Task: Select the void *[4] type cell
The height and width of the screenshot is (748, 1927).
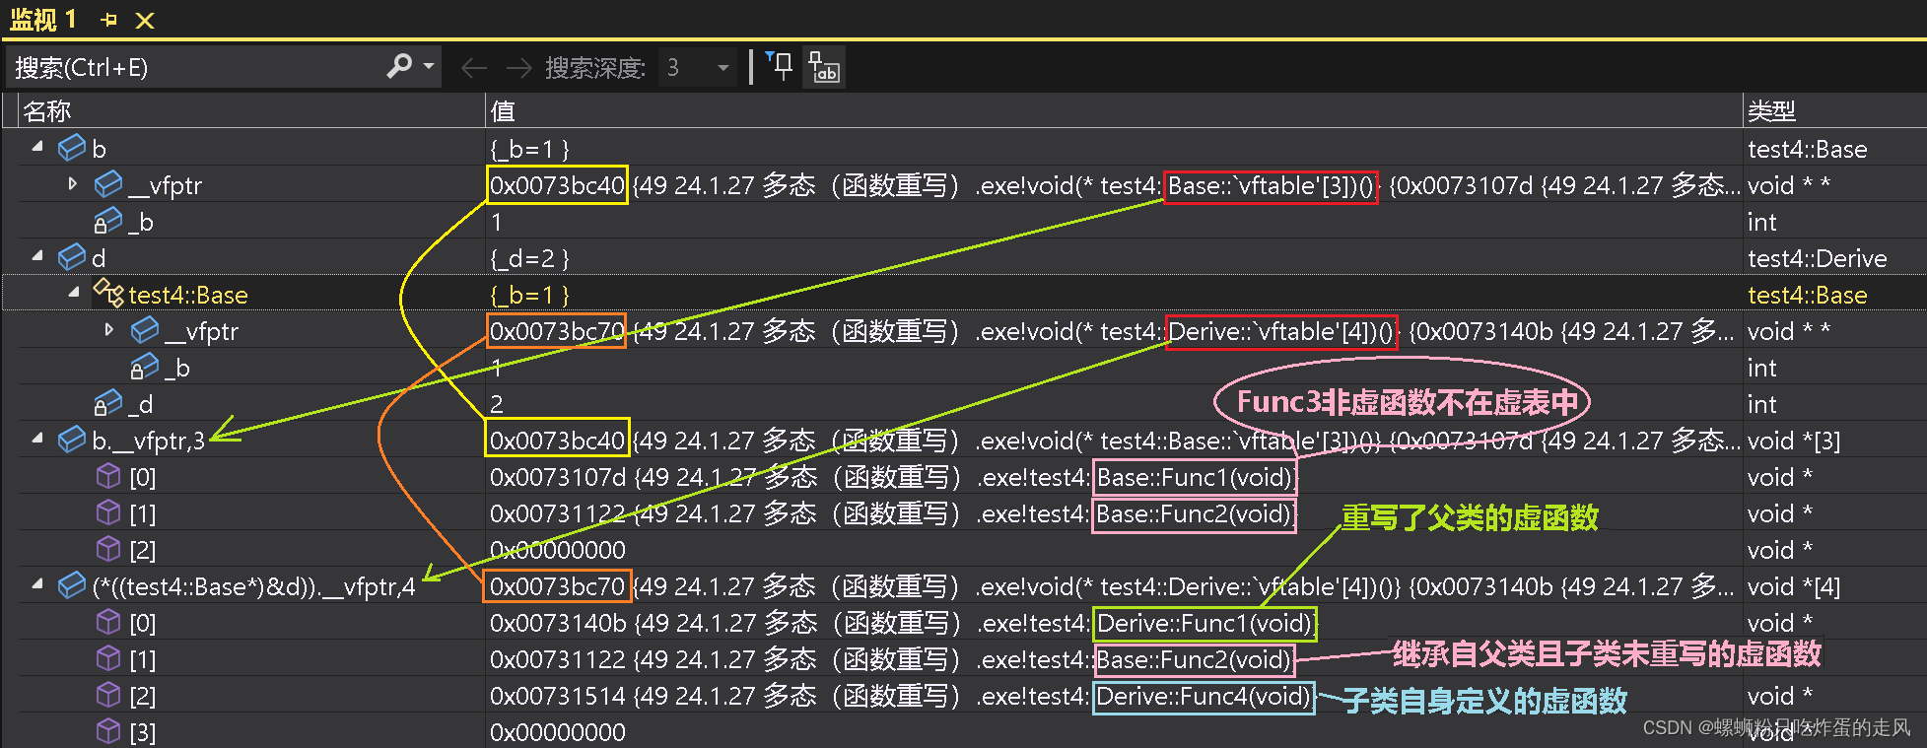Action: tap(1794, 586)
